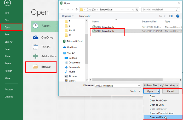Click the up-directory arrow in dialog
This screenshot has width=183, height=120.
point(76,10)
